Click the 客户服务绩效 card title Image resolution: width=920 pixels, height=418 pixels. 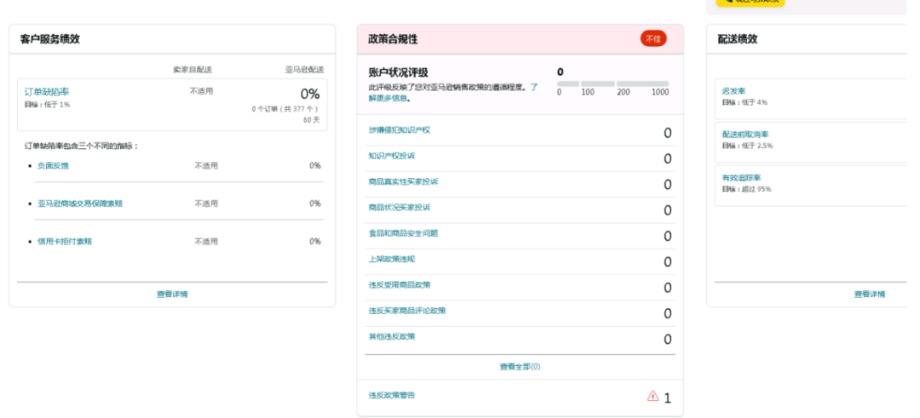[x=50, y=39]
